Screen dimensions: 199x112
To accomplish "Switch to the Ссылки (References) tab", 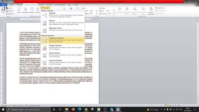I will pos(41,5).
